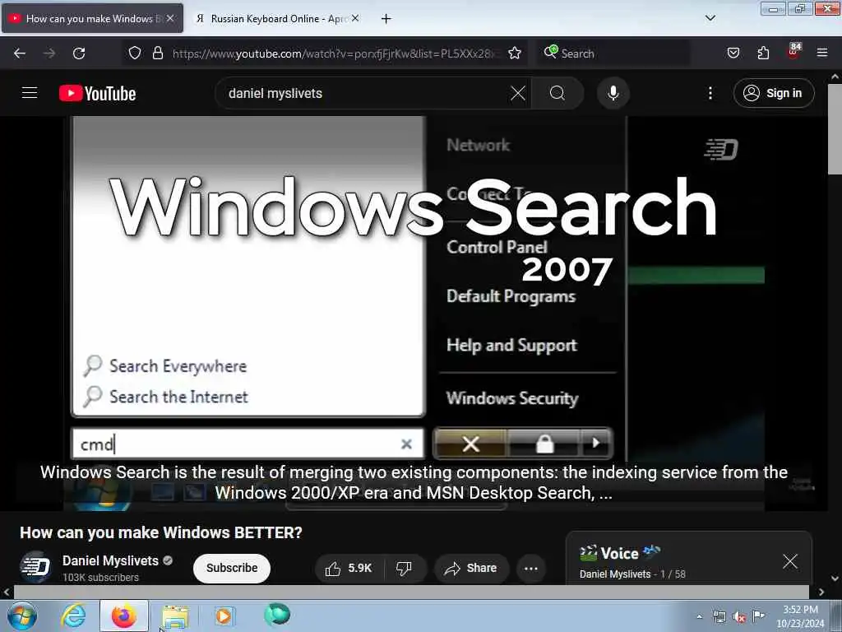
Task: Open the Action Center flag in the tray
Action: pyautogui.click(x=759, y=616)
